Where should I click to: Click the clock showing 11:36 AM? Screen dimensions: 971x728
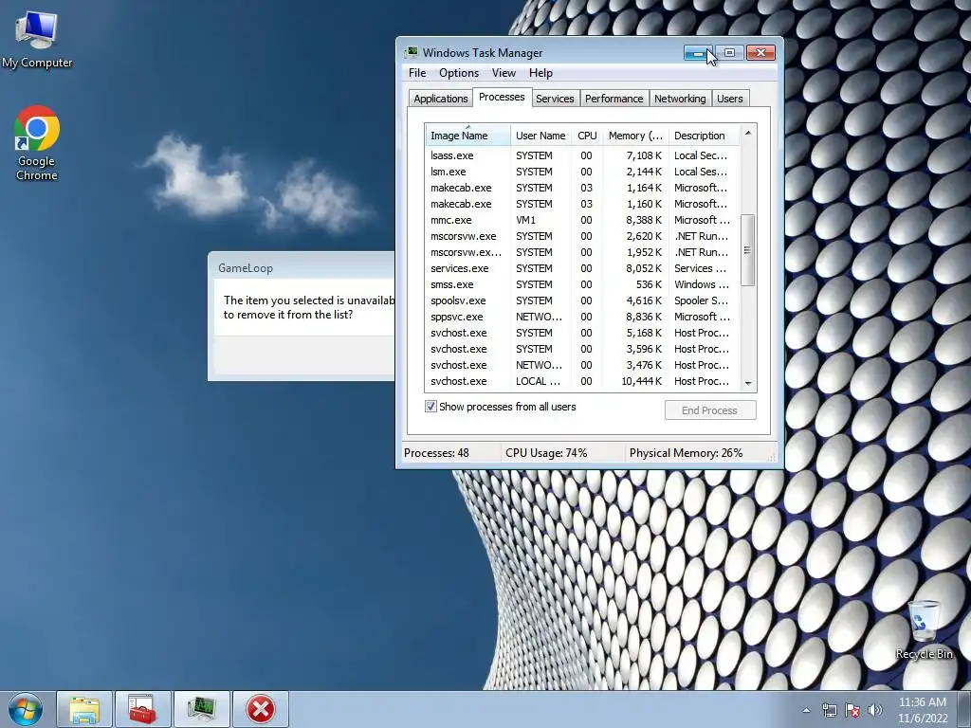pos(922,702)
